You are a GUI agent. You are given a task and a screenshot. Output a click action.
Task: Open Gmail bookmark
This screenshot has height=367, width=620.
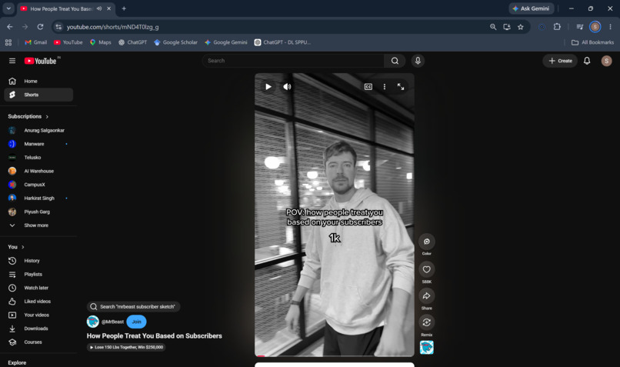[x=35, y=42]
